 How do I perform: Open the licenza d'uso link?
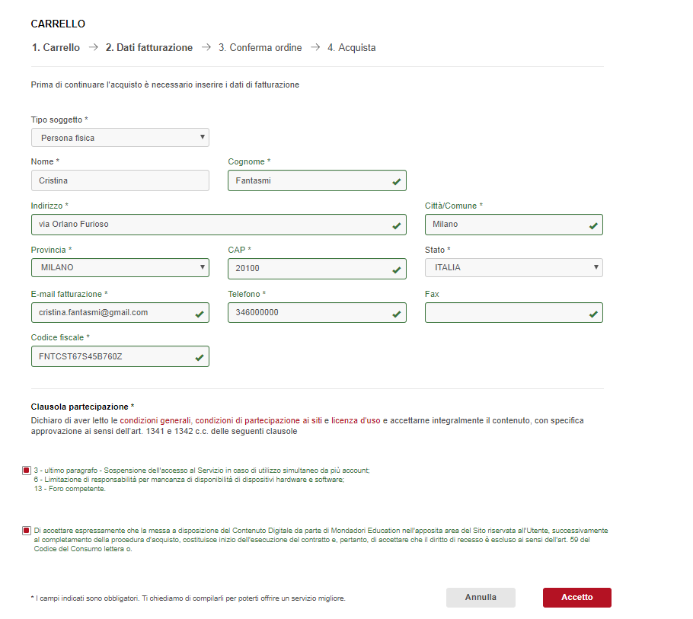click(356, 420)
